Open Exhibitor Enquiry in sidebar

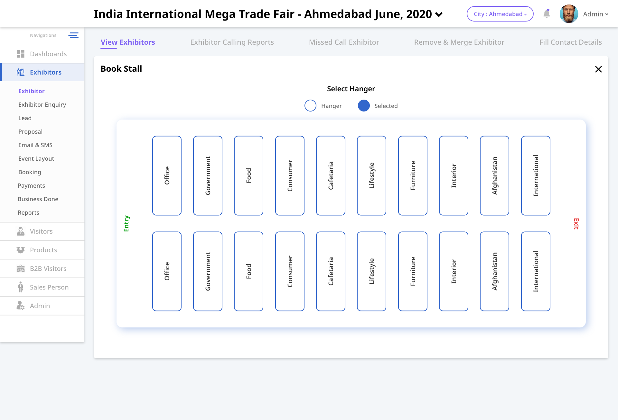(x=42, y=105)
